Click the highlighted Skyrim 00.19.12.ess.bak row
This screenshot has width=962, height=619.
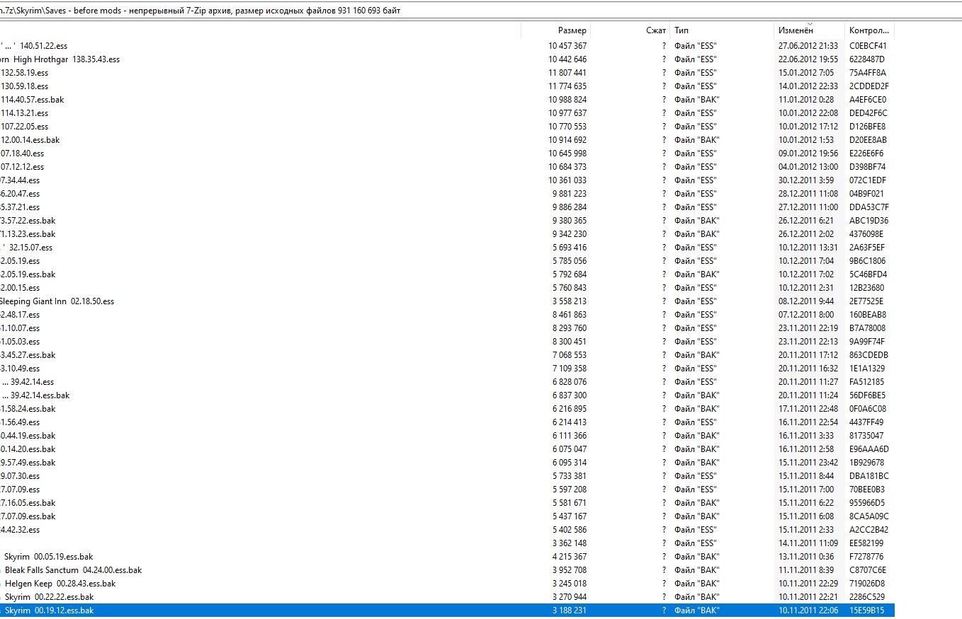point(447,611)
